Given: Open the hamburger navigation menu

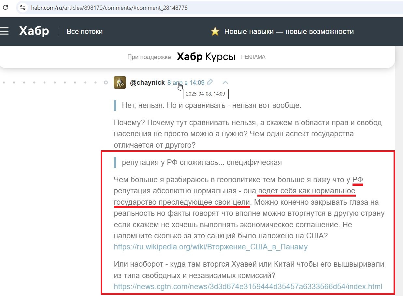Looking at the screenshot, I should click(5, 31).
